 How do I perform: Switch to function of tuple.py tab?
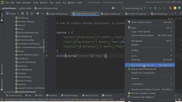(137, 14)
